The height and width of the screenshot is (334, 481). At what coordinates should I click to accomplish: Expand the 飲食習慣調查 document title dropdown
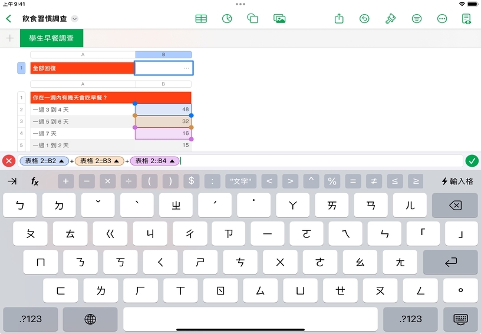point(74,19)
